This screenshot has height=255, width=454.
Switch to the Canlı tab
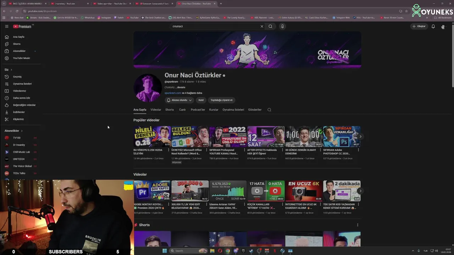(x=182, y=110)
